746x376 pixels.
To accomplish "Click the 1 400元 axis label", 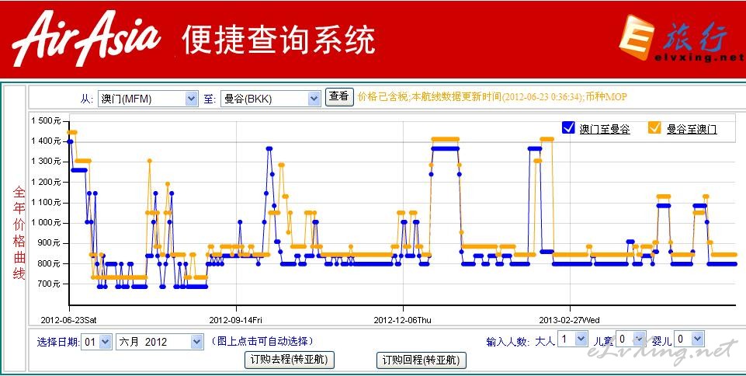I will 46,141.
